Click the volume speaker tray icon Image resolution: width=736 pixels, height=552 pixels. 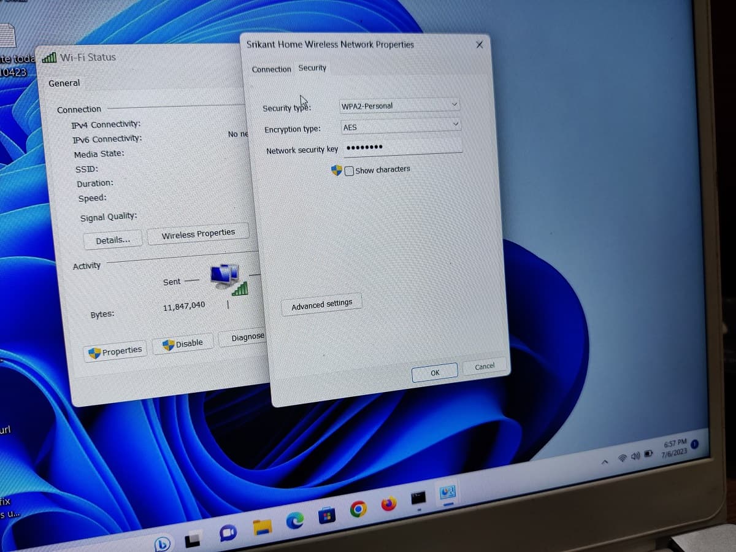pyautogui.click(x=635, y=456)
